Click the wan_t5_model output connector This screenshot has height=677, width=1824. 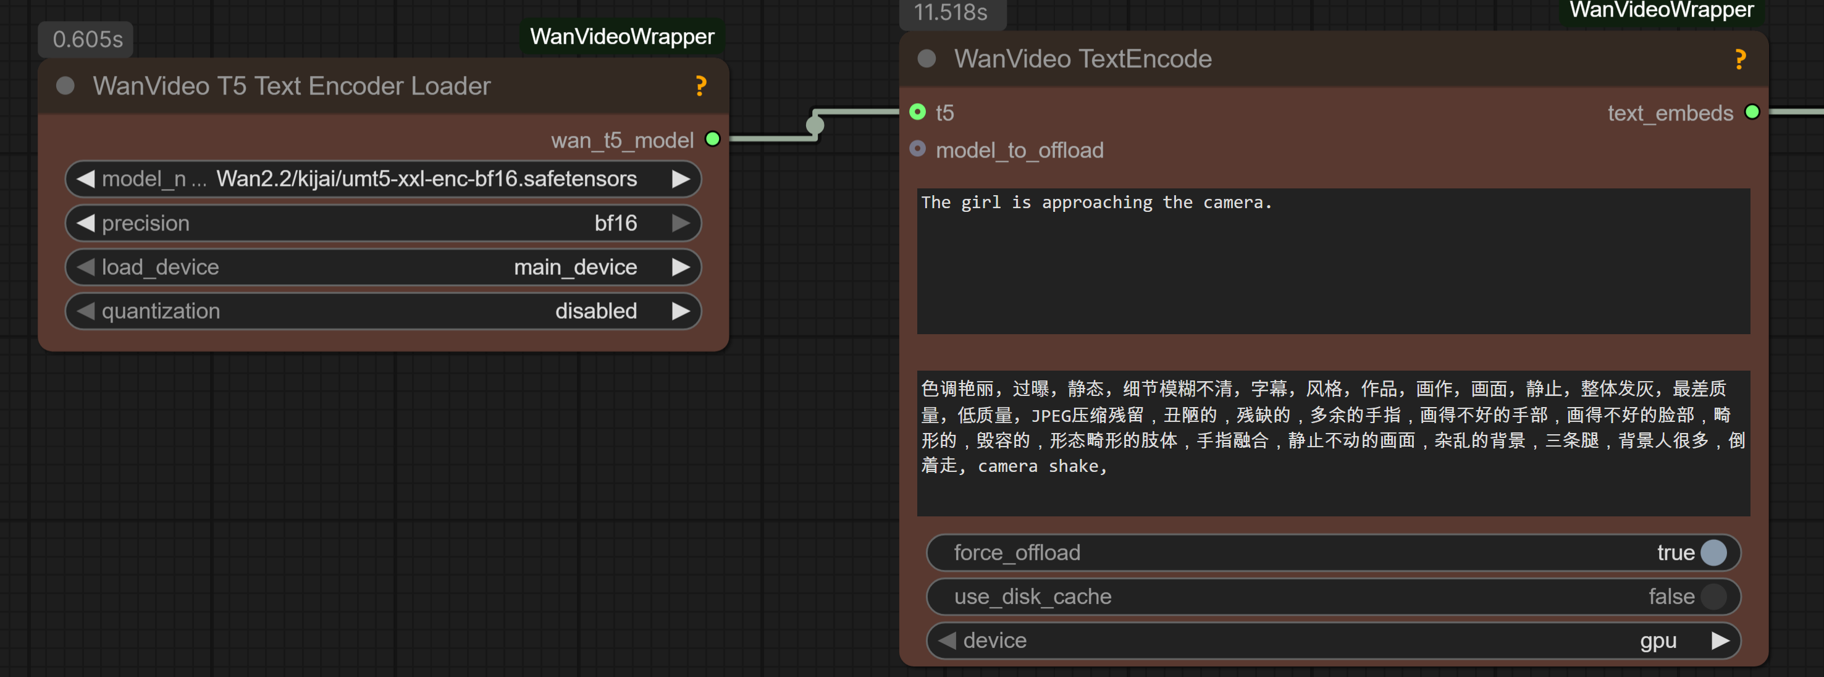pos(713,139)
